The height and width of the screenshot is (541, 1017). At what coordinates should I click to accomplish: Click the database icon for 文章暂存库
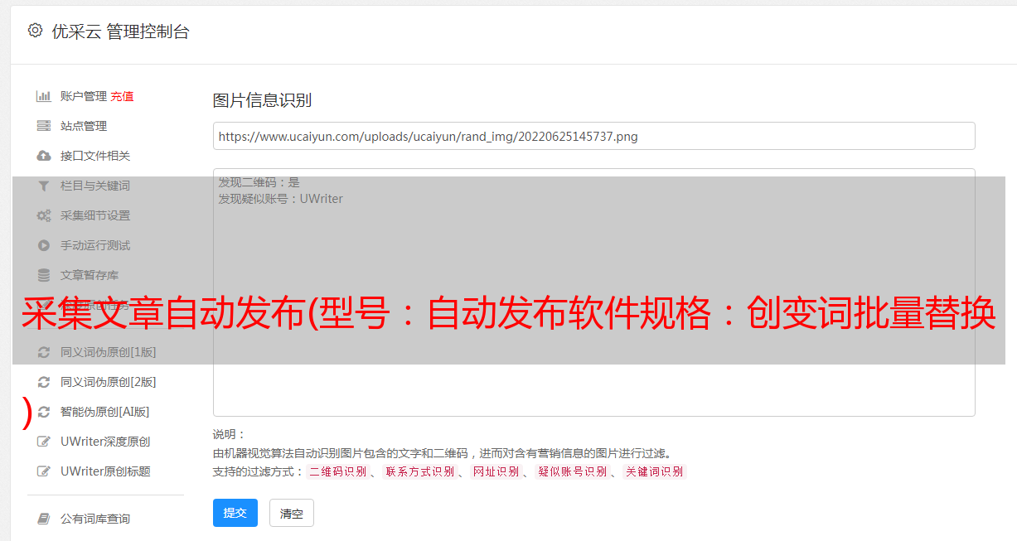pyautogui.click(x=44, y=275)
